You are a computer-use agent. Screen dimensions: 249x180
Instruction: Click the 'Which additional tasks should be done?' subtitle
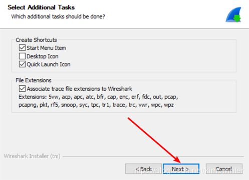tap(58, 16)
